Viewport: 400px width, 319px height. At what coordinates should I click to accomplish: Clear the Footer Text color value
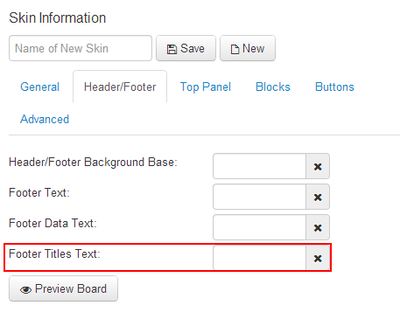[x=318, y=197]
